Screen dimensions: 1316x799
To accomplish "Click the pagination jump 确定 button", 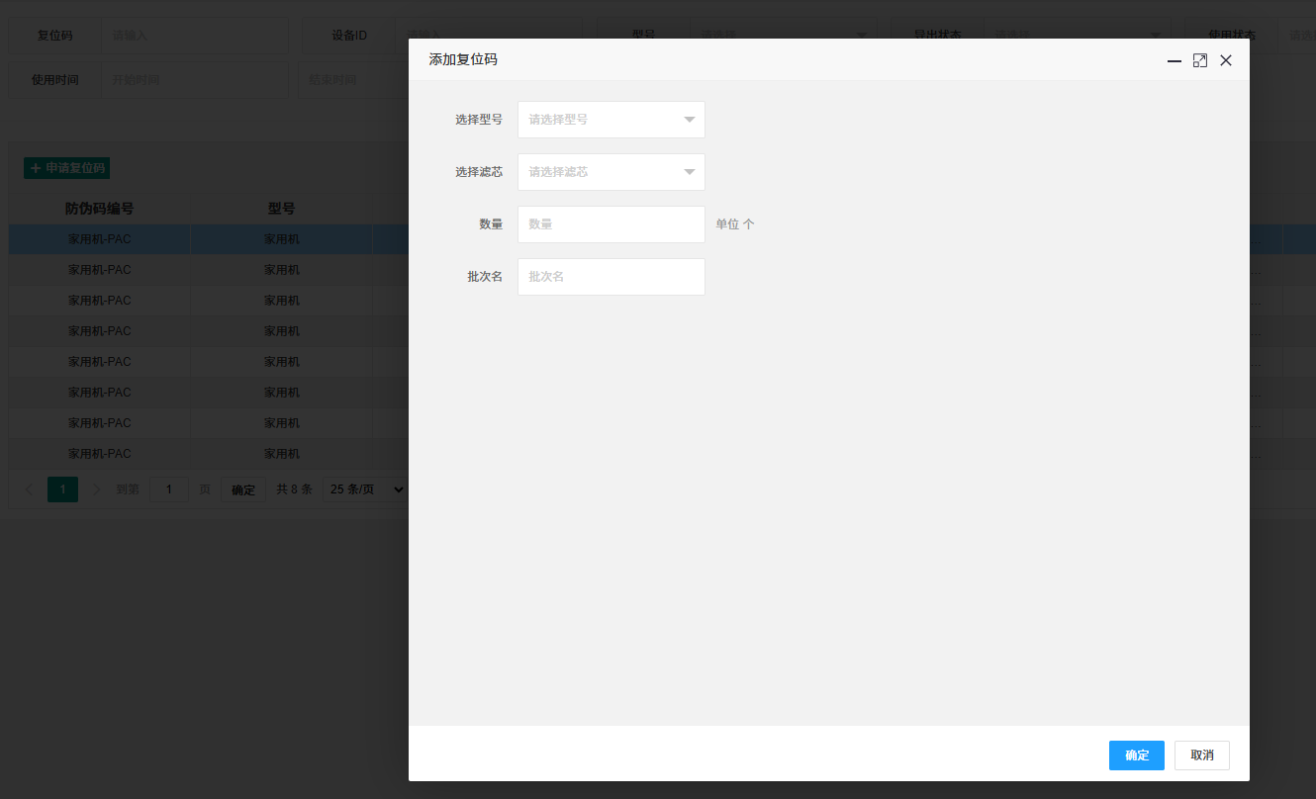I will pos(242,489).
